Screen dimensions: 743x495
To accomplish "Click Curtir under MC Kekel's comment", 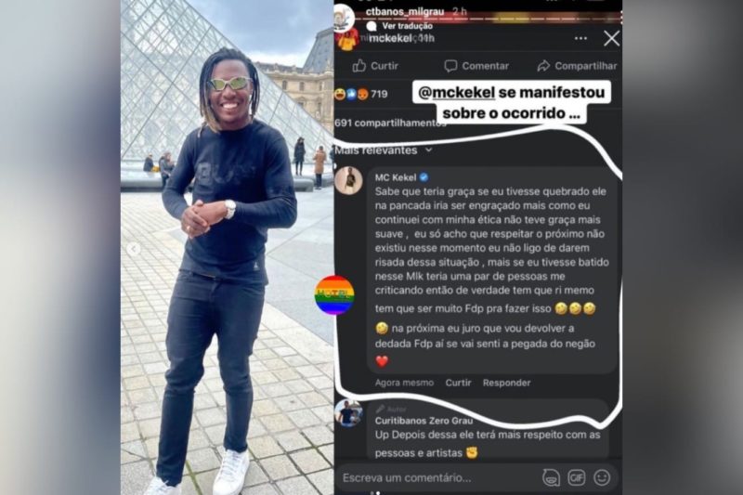I will click(458, 383).
